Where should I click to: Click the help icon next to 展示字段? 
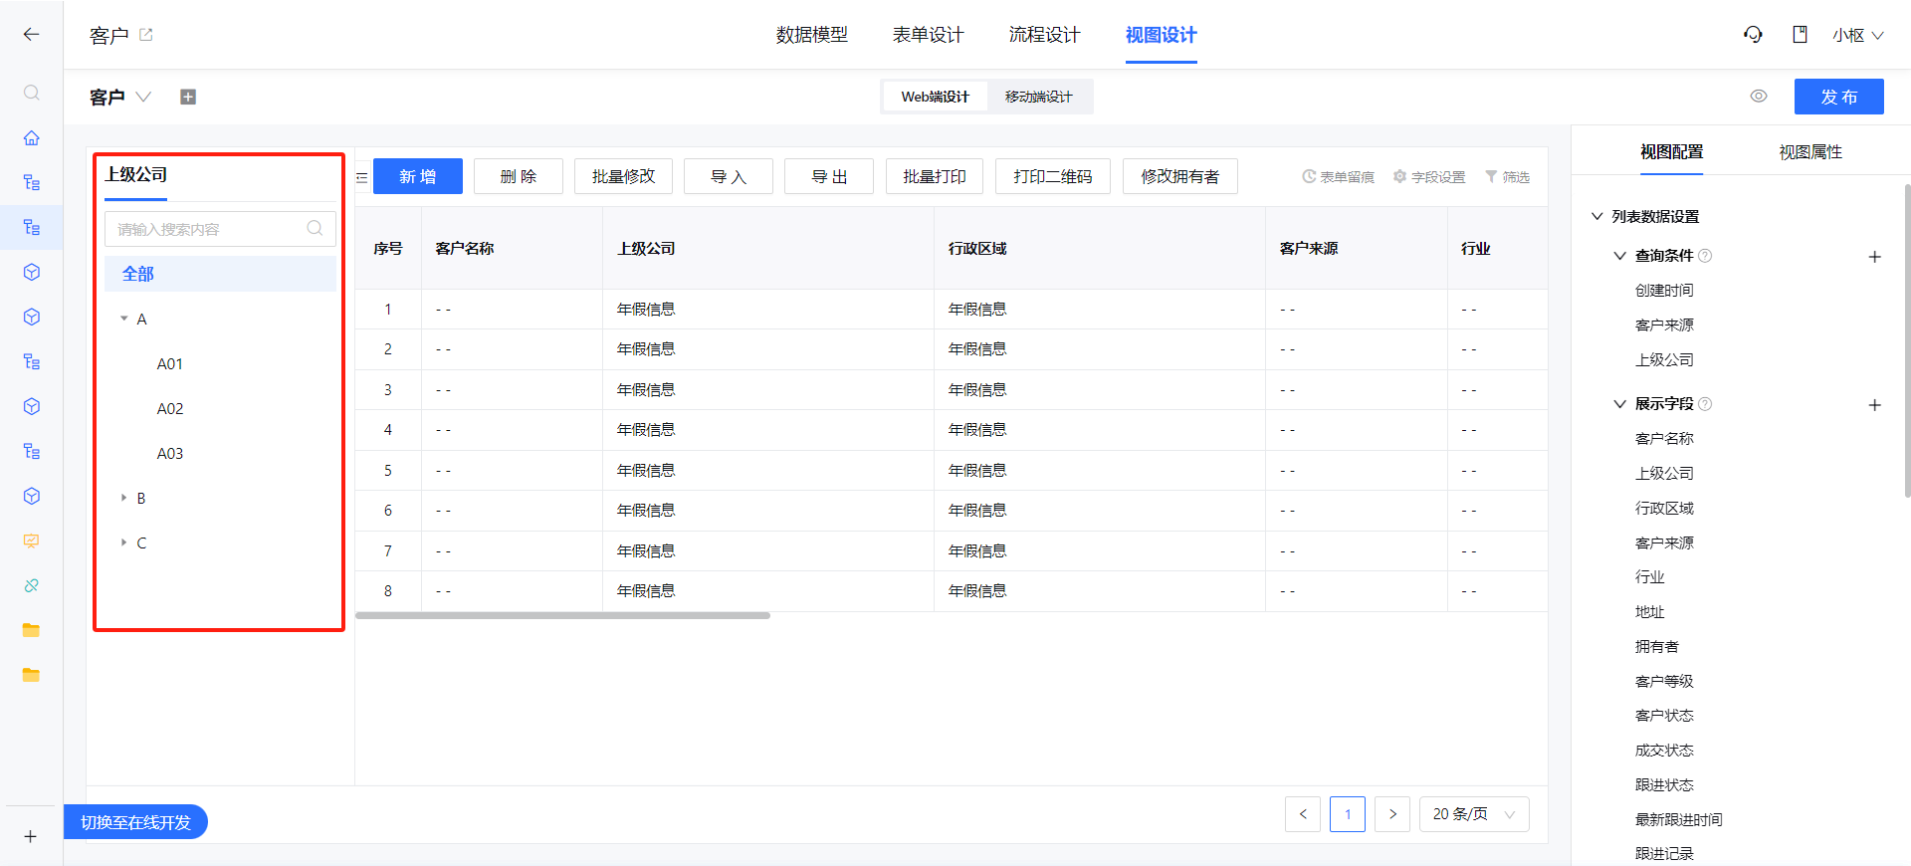(1705, 404)
